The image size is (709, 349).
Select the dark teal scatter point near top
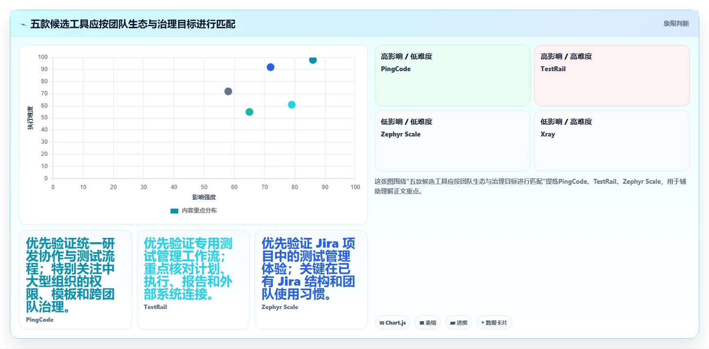(313, 60)
